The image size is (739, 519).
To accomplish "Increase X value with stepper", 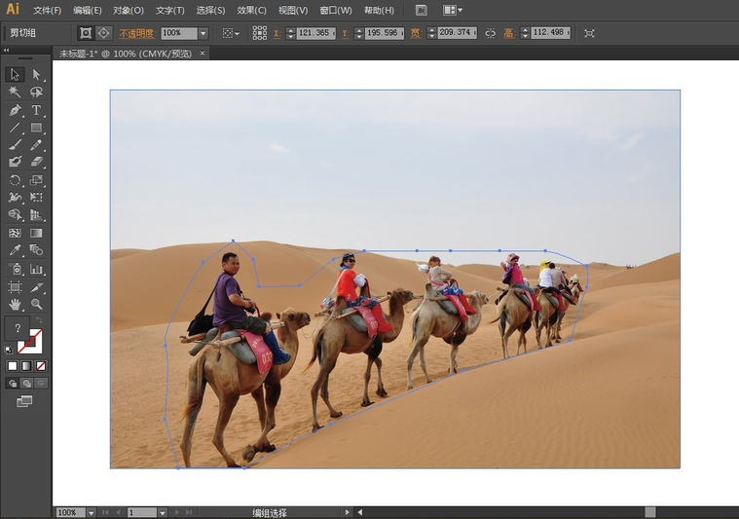I will [291, 30].
